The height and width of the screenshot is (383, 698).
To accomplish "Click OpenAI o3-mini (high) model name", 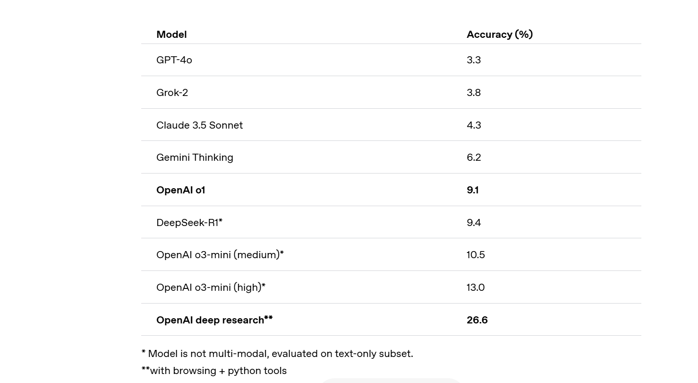I will [x=211, y=287].
